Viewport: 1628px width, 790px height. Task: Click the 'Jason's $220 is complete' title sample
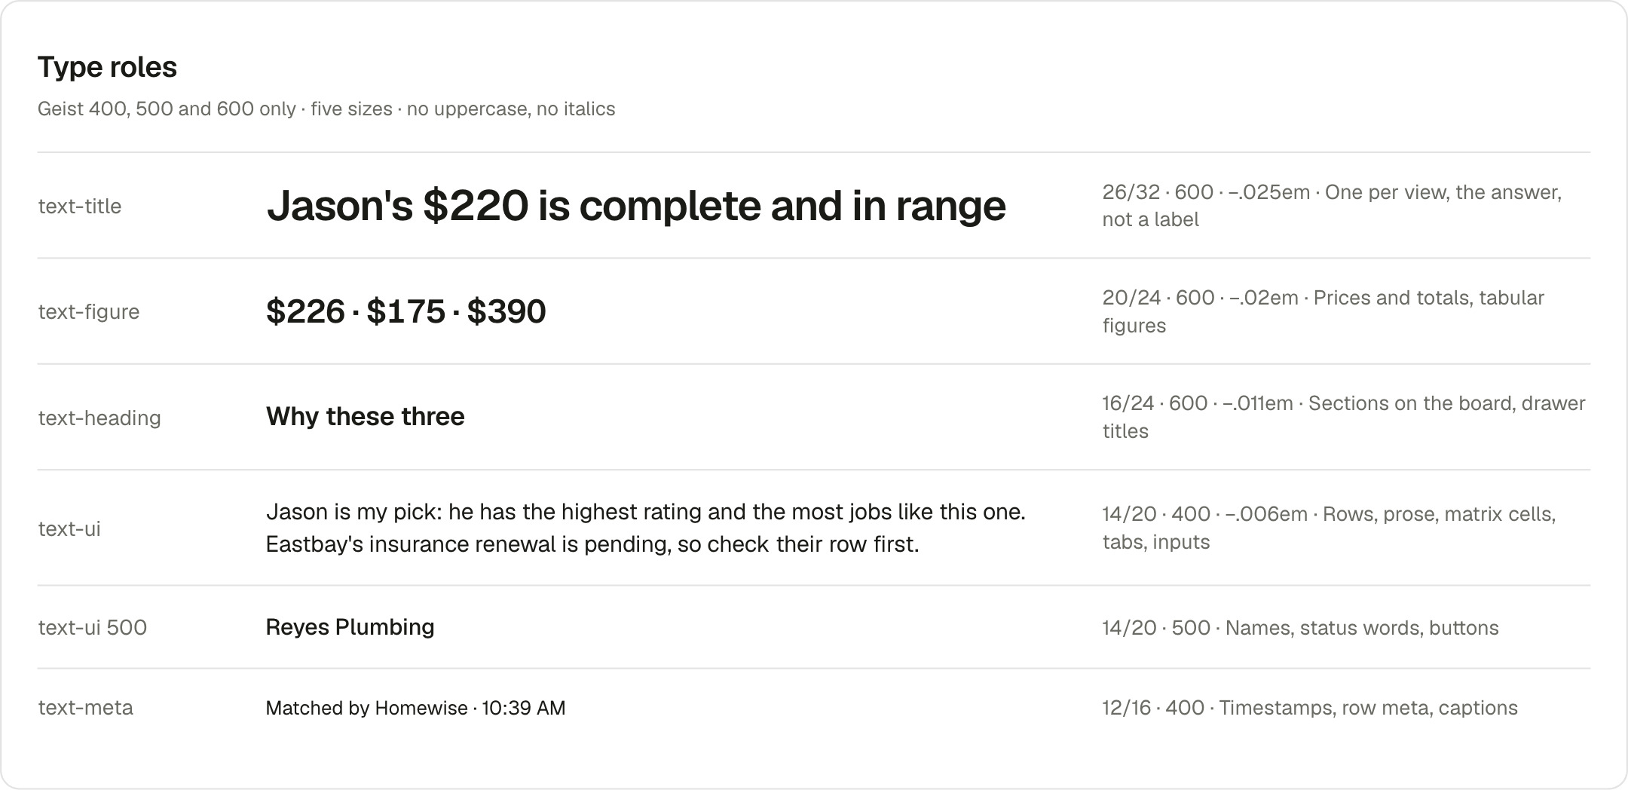636,206
